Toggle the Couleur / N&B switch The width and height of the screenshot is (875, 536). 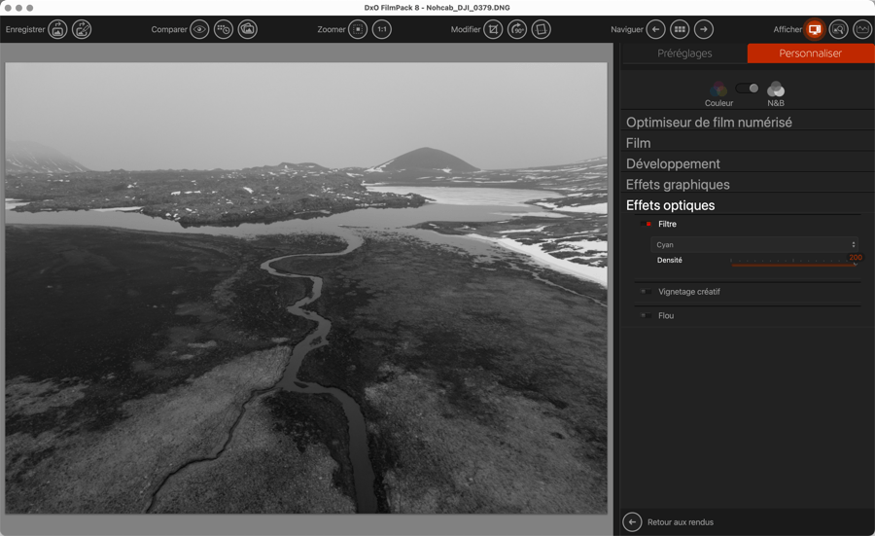tap(747, 89)
